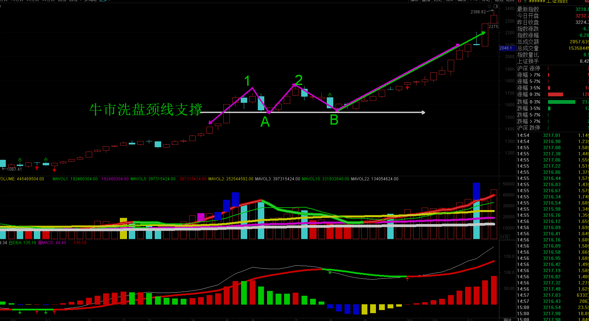Select the magenta volume bar

coord(201,217)
